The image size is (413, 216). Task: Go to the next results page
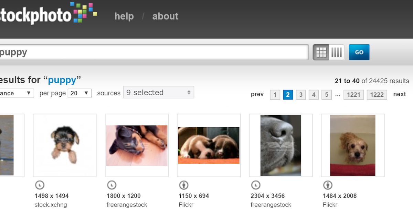pyautogui.click(x=399, y=94)
